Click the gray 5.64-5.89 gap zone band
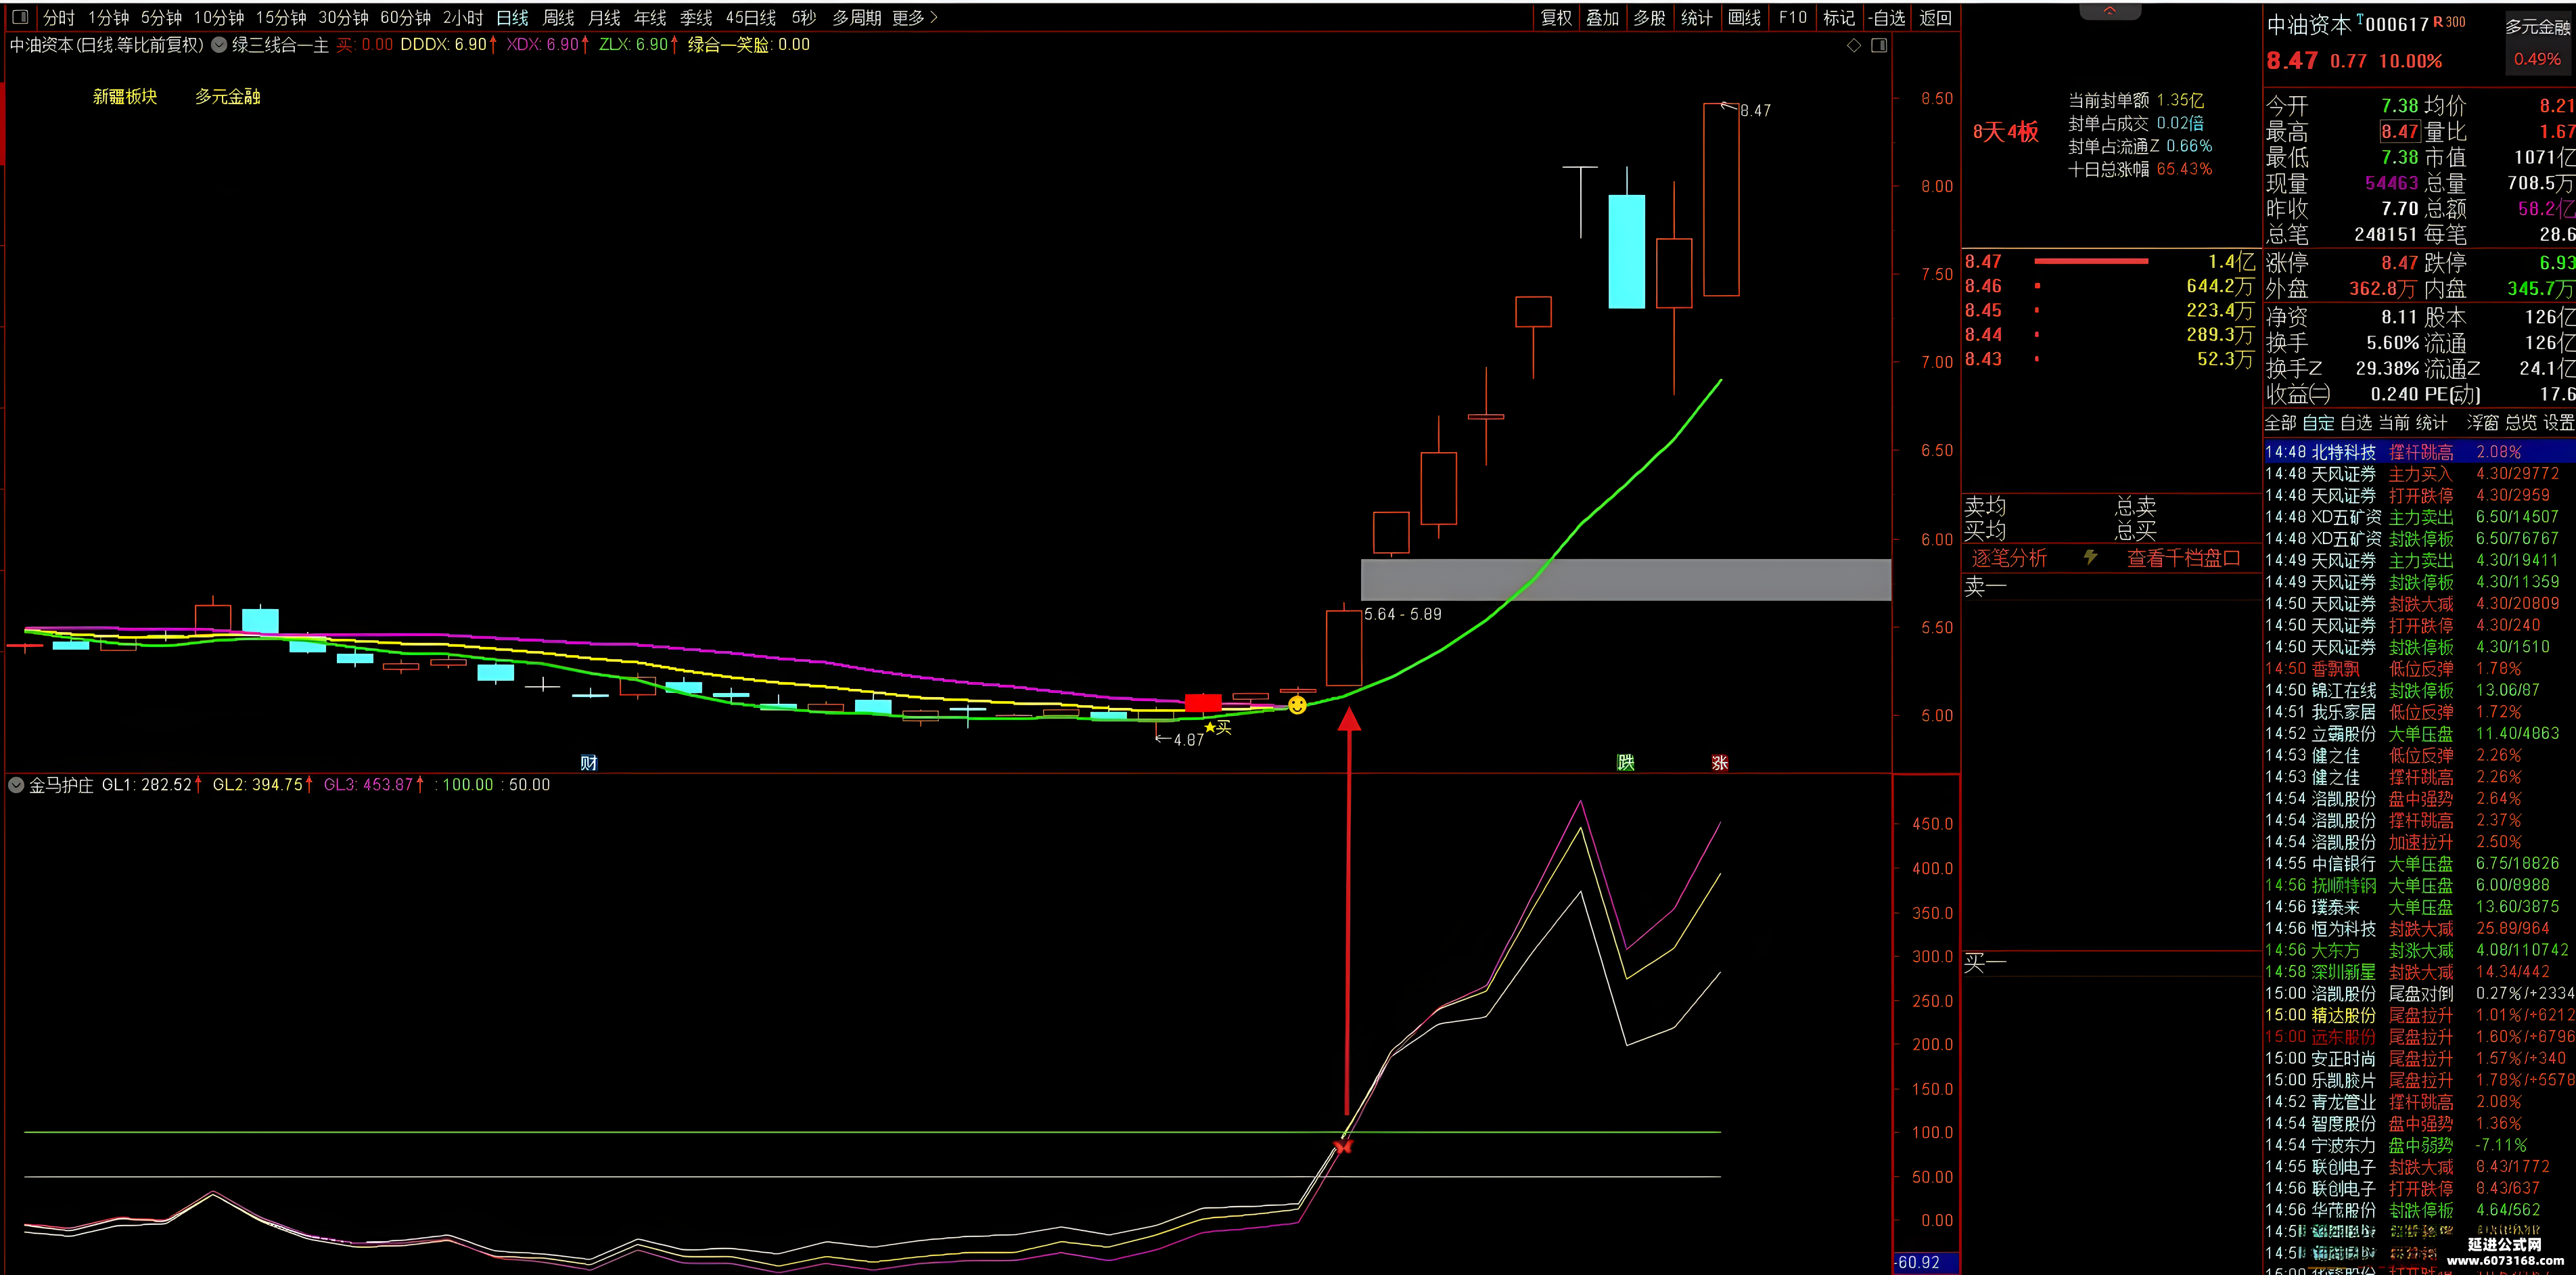 pyautogui.click(x=1625, y=579)
